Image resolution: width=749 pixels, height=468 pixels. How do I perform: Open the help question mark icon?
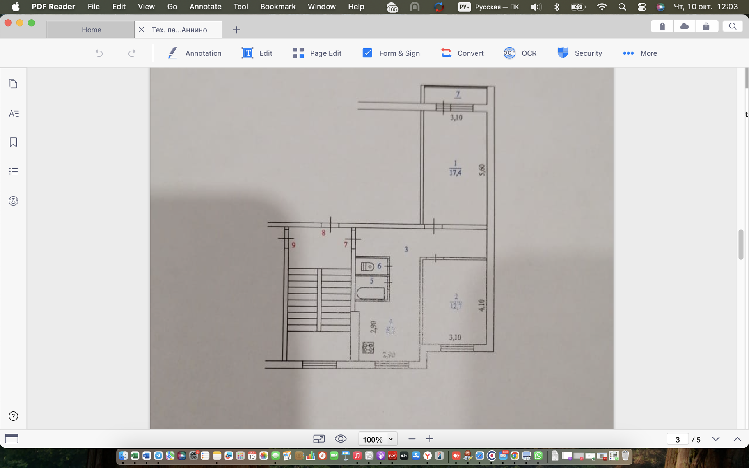13,416
